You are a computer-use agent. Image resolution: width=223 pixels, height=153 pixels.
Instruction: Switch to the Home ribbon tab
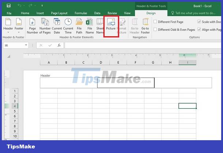click(x=25, y=13)
